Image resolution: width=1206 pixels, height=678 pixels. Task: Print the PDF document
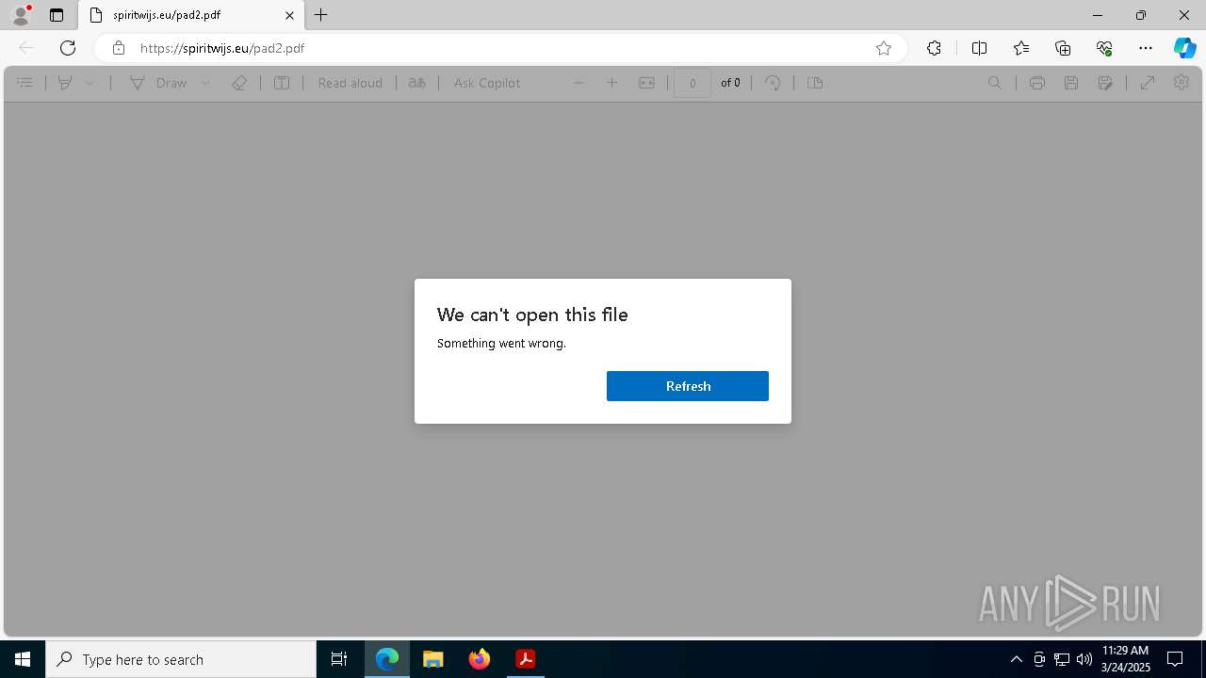(1037, 83)
